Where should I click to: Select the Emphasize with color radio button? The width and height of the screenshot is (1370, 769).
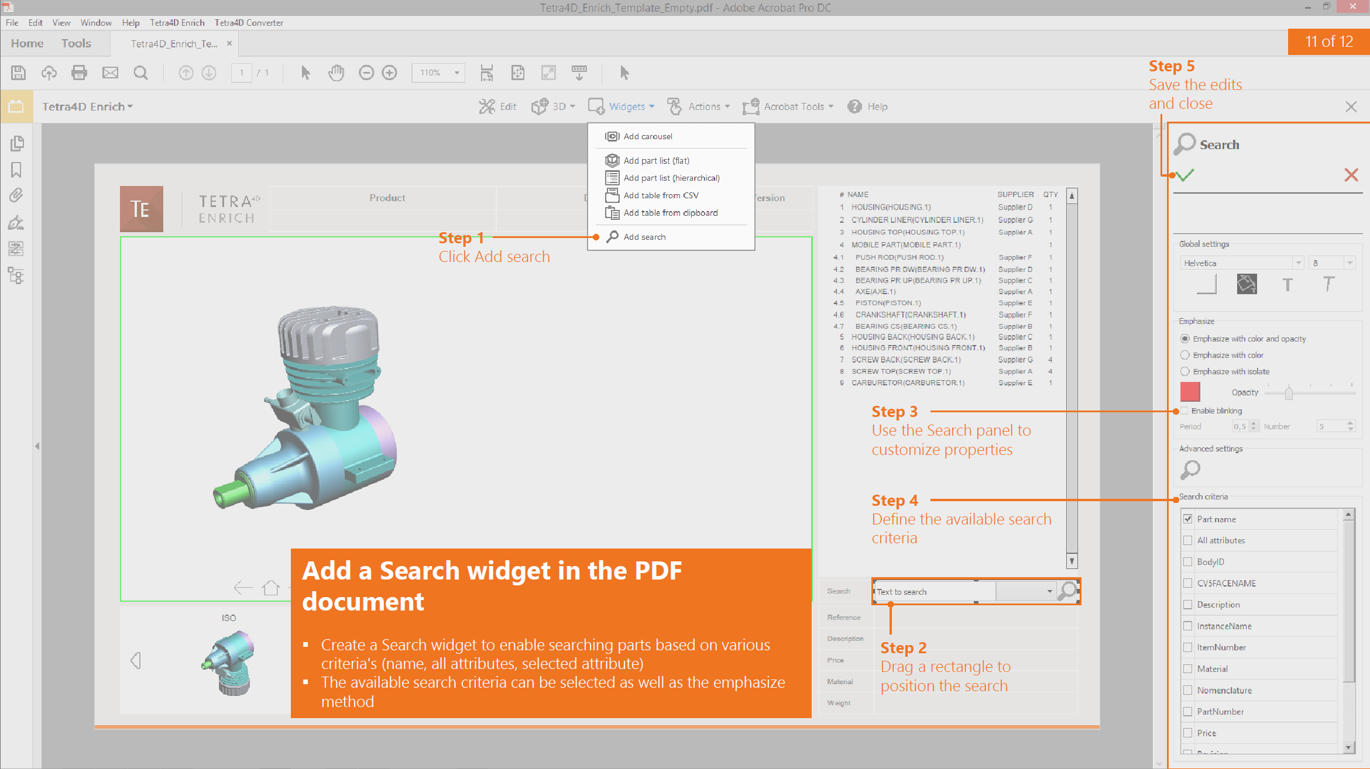click(1185, 355)
